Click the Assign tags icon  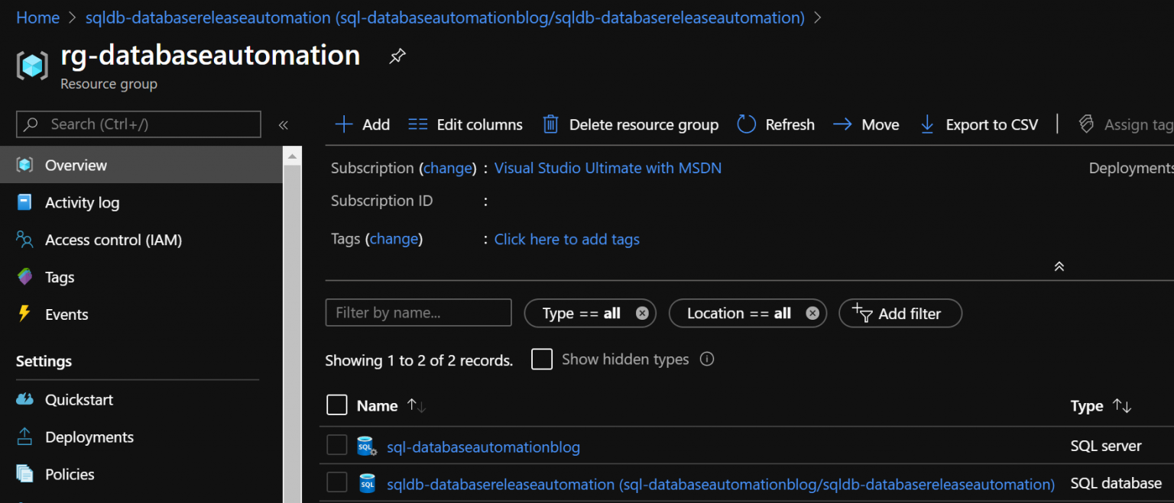(1086, 124)
